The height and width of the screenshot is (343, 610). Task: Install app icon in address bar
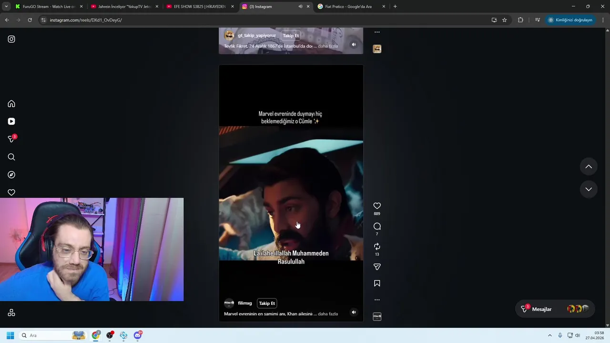pyautogui.click(x=494, y=20)
